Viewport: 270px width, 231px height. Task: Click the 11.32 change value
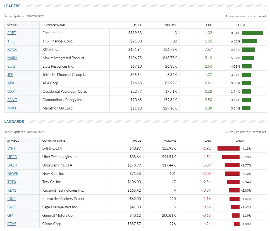point(207,33)
